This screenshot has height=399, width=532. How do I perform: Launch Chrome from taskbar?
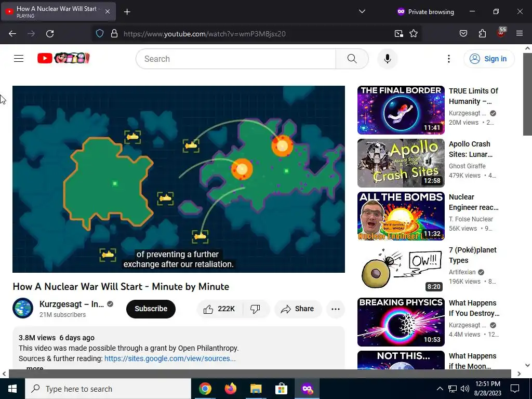(205, 389)
